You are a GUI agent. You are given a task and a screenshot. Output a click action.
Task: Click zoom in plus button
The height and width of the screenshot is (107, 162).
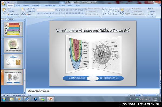pos(157,95)
